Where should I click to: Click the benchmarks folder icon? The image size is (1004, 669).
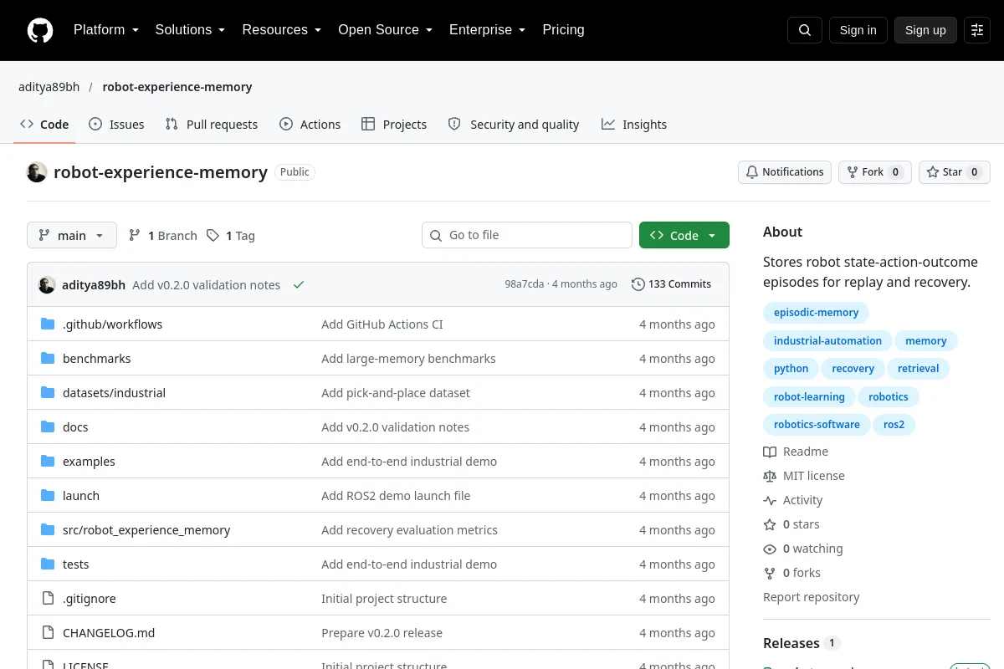pyautogui.click(x=48, y=359)
